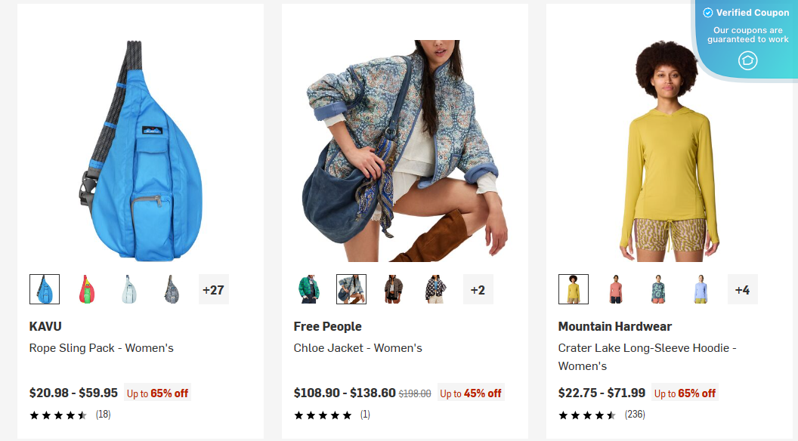The height and width of the screenshot is (441, 798).
Task: Pick the coral Crater Lake hoodie color
Action: (615, 288)
